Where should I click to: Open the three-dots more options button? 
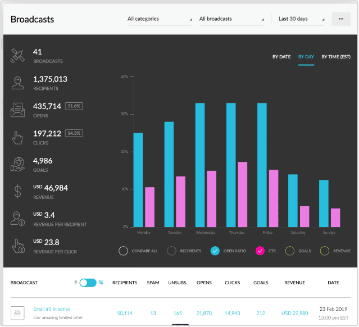tap(341, 19)
